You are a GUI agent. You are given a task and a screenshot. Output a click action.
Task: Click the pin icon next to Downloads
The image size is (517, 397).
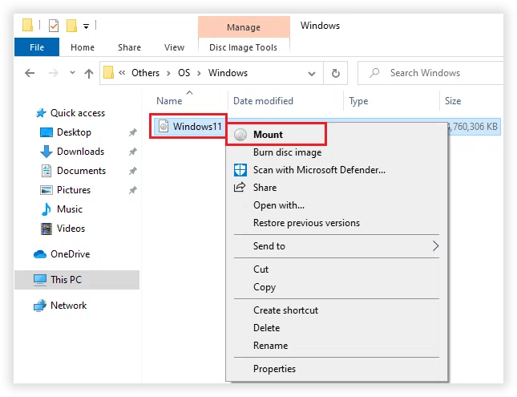tap(132, 152)
